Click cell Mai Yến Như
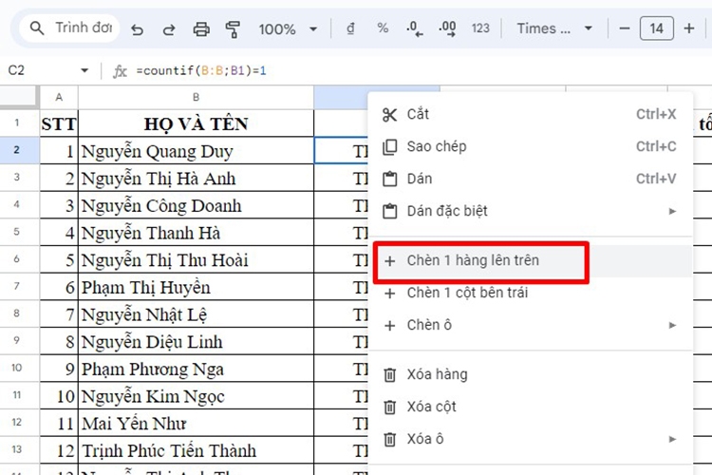This screenshot has height=475, width=712. (x=196, y=423)
